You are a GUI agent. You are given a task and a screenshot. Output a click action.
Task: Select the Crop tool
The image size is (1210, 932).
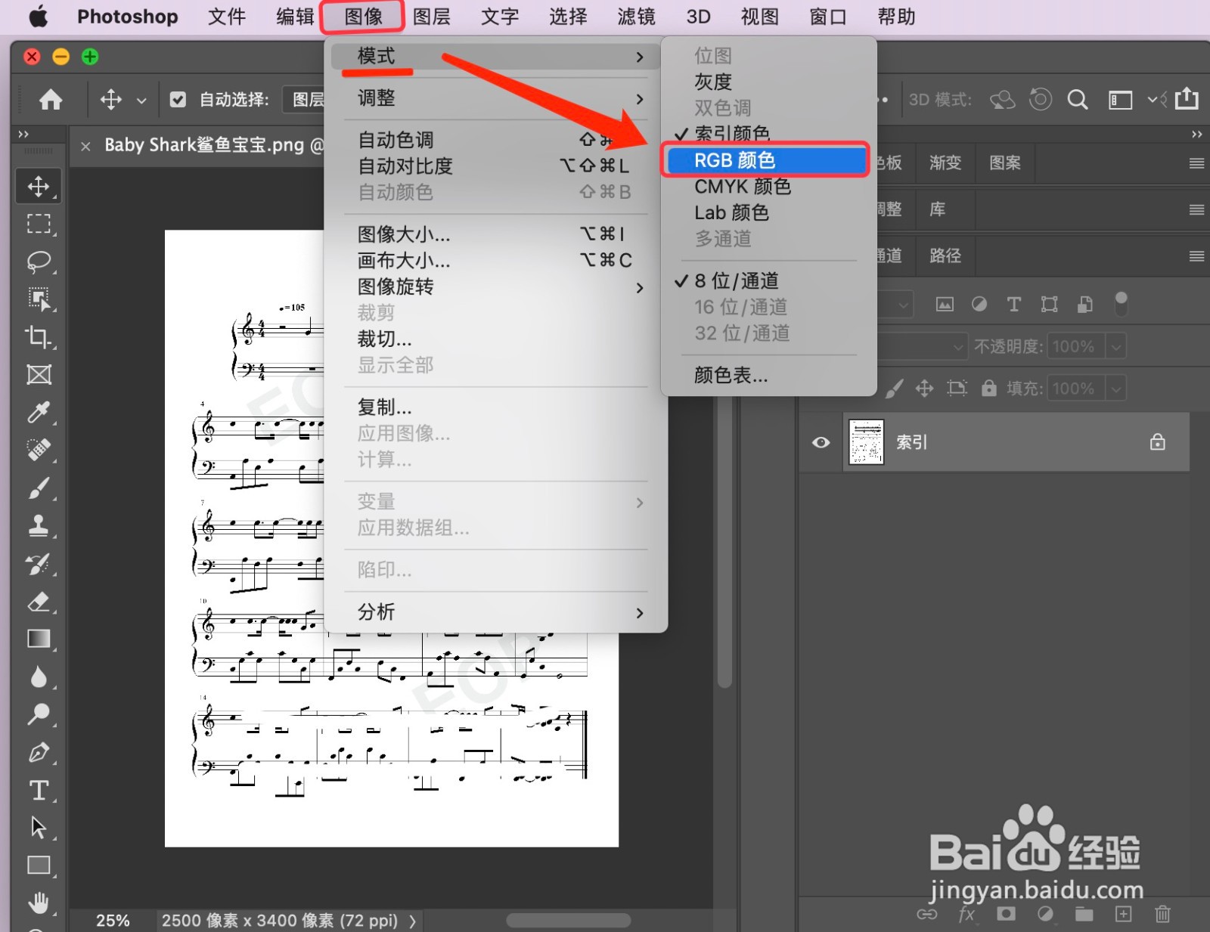click(x=39, y=337)
